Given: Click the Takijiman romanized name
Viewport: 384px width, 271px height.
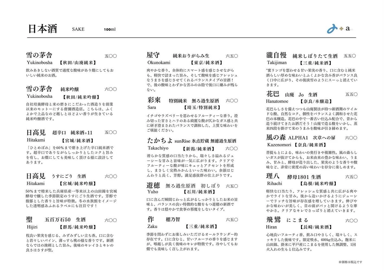Looking at the screenshot, I should tap(277, 63).
